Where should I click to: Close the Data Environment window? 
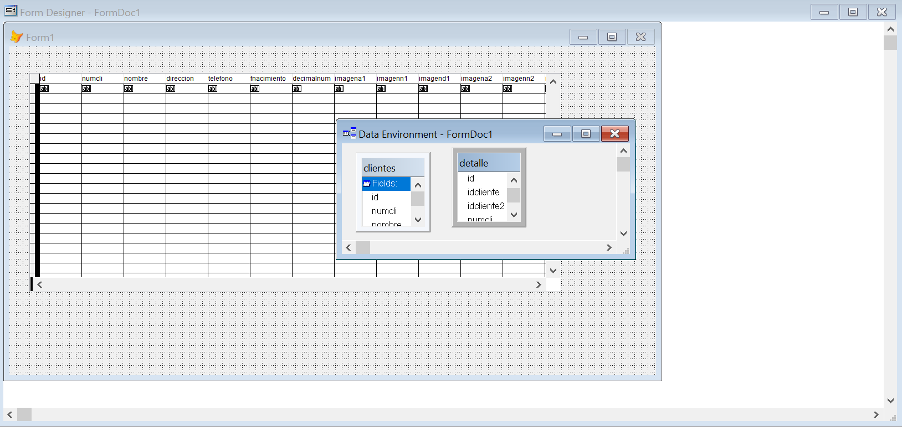(614, 134)
